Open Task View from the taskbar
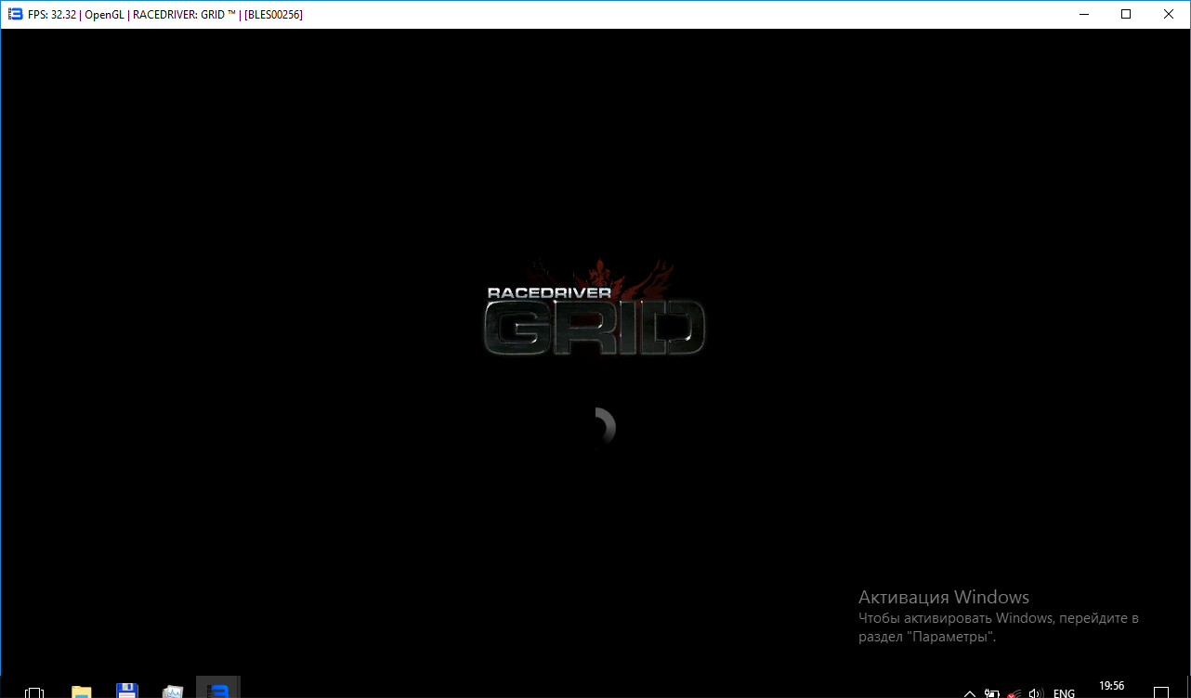Image resolution: width=1191 pixels, height=698 pixels. click(x=34, y=692)
